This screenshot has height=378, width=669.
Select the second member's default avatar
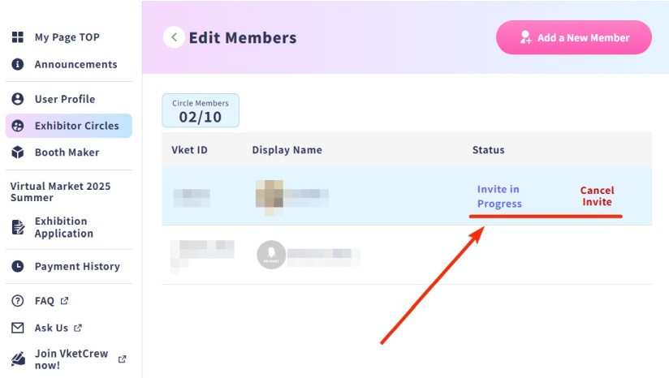271,255
